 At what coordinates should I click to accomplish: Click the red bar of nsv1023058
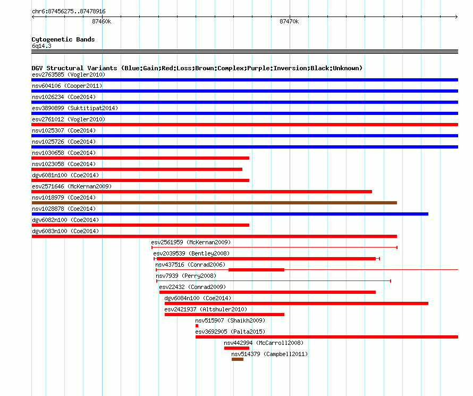coord(137,169)
